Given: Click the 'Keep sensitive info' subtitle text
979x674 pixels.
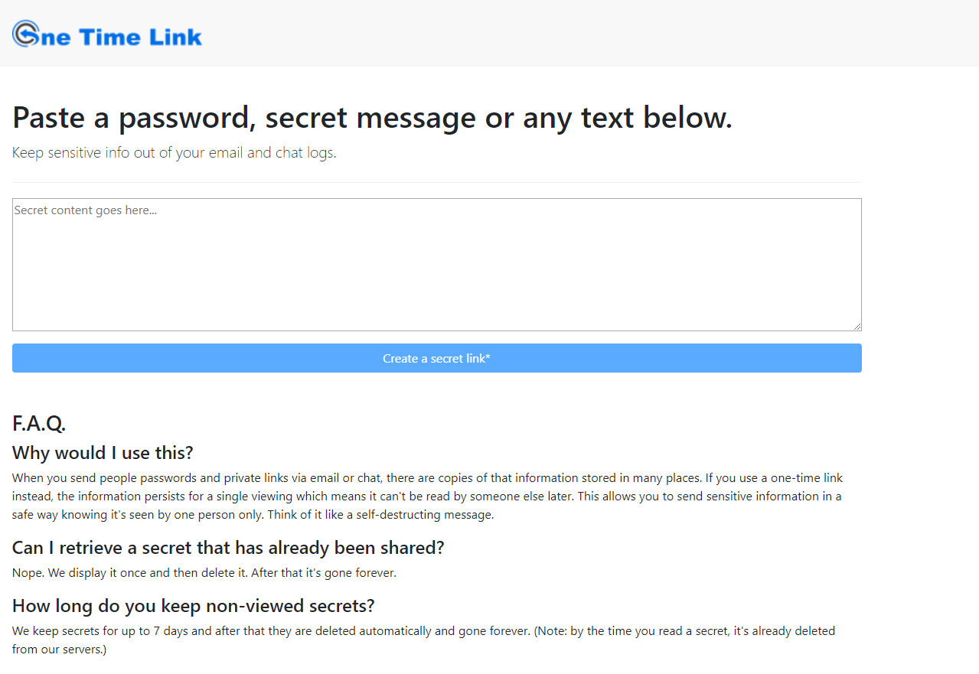Looking at the screenshot, I should click(175, 152).
